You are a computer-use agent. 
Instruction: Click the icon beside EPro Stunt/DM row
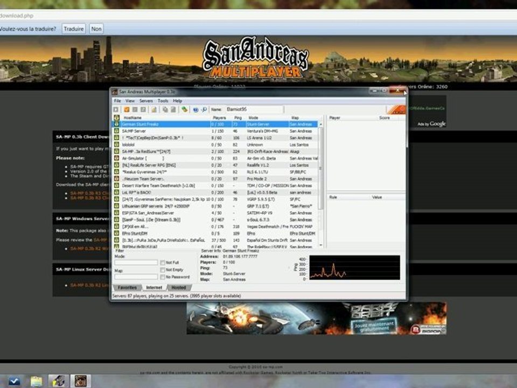pos(117,233)
